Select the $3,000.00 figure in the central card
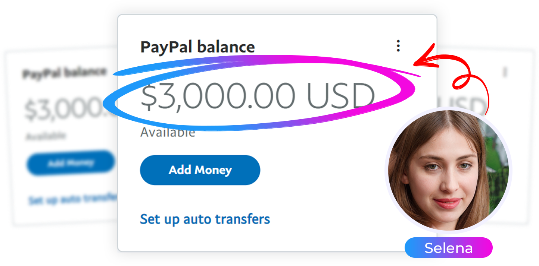Screen dimensions: 539x266 pyautogui.click(x=218, y=97)
